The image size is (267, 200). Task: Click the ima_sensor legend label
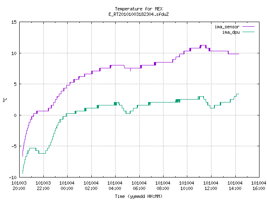[x=227, y=27]
